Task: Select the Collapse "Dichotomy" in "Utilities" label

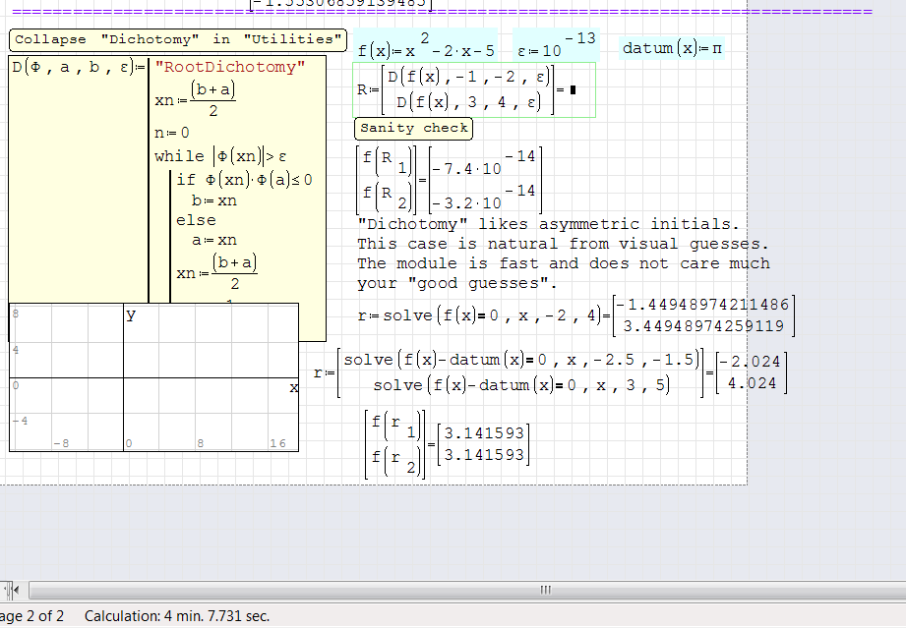Action: 178,40
